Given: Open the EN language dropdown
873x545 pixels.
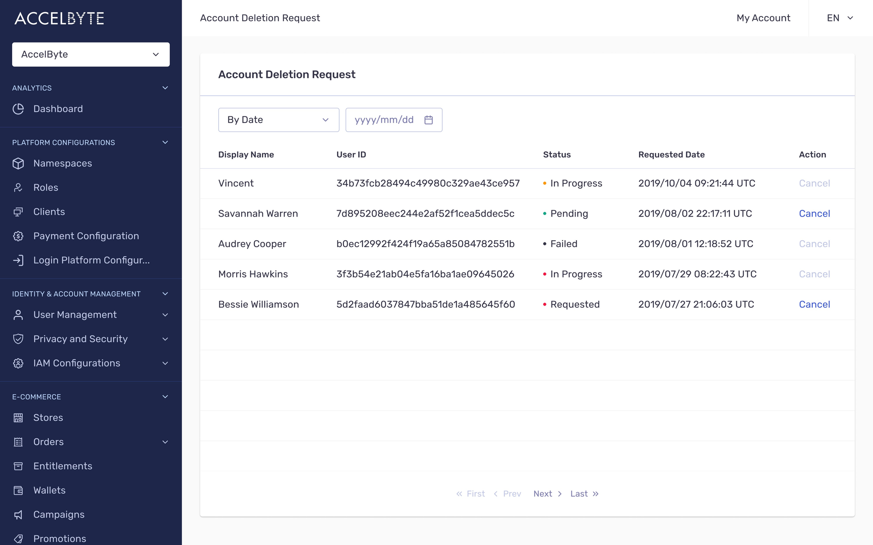Looking at the screenshot, I should [x=840, y=18].
